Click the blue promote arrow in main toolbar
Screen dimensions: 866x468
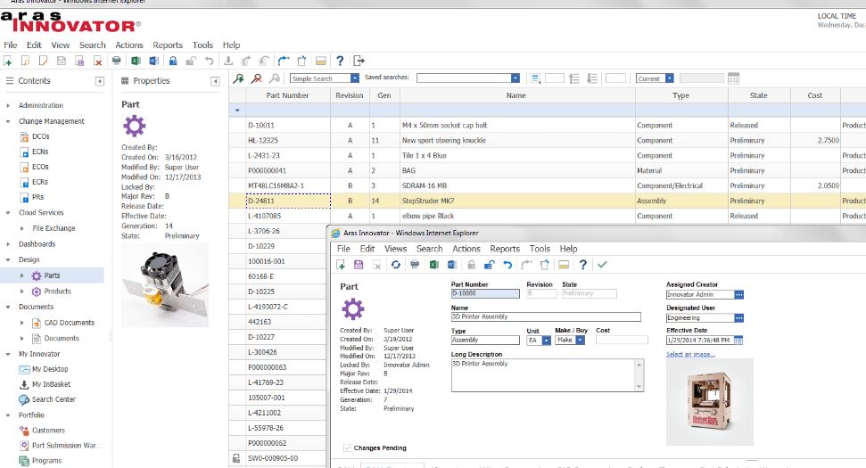tap(284, 61)
